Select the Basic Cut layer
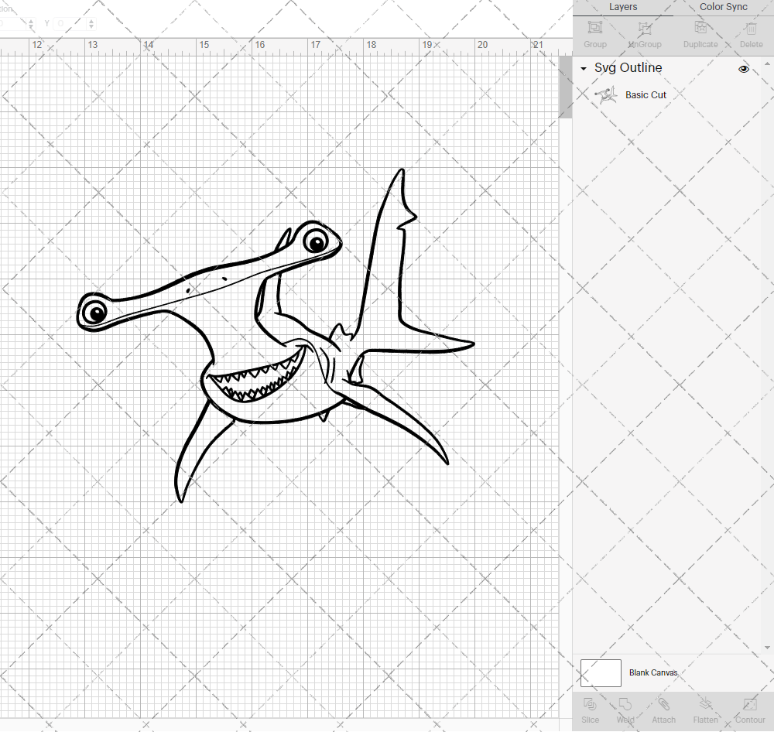The image size is (774, 732). pos(646,94)
